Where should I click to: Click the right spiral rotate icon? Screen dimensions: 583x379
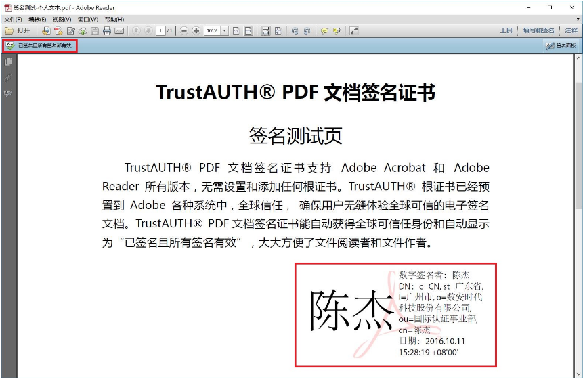pos(307,31)
